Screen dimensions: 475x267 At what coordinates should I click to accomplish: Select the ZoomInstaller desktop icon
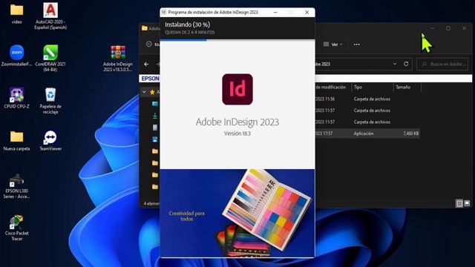point(16,56)
